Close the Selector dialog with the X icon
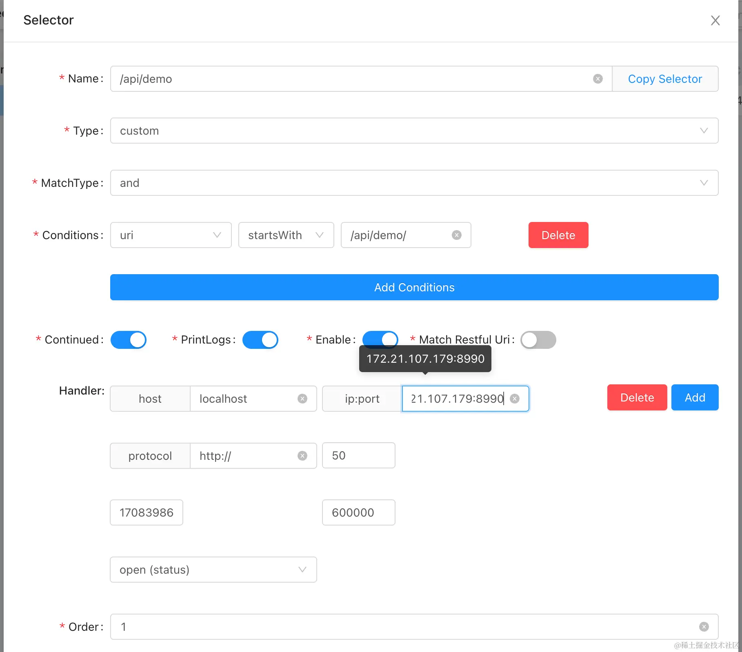This screenshot has height=652, width=742. [715, 20]
